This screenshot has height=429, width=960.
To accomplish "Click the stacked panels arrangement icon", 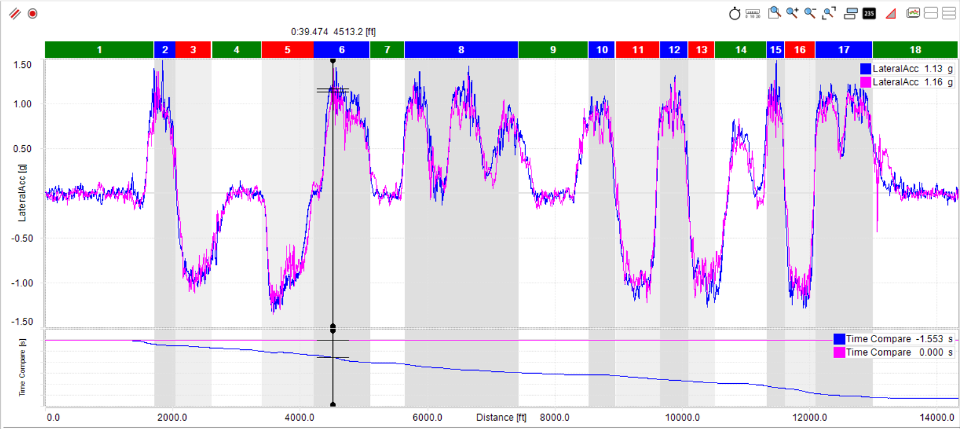I will click(851, 13).
